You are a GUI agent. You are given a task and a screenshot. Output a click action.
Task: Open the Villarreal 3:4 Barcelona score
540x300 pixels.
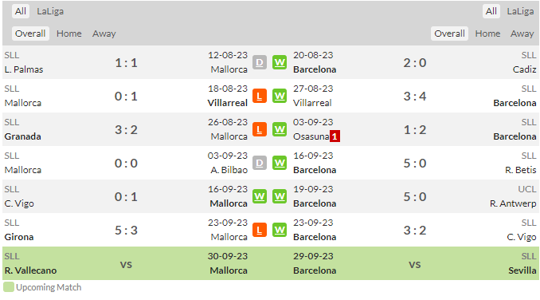(x=415, y=97)
